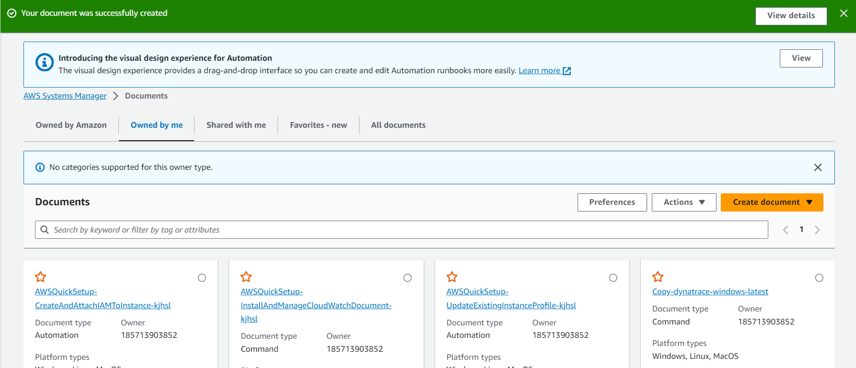Select the InstallAndManageCloudWatchDocument radio button
Screen dimensions: 856x368
click(x=407, y=278)
